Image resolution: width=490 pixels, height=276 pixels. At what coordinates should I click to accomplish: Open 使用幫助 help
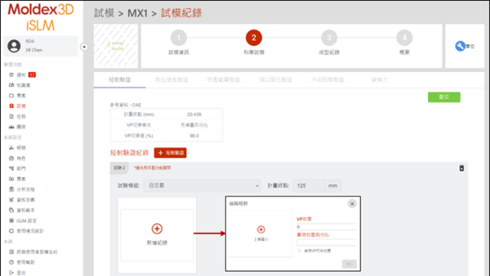[x=22, y=262]
